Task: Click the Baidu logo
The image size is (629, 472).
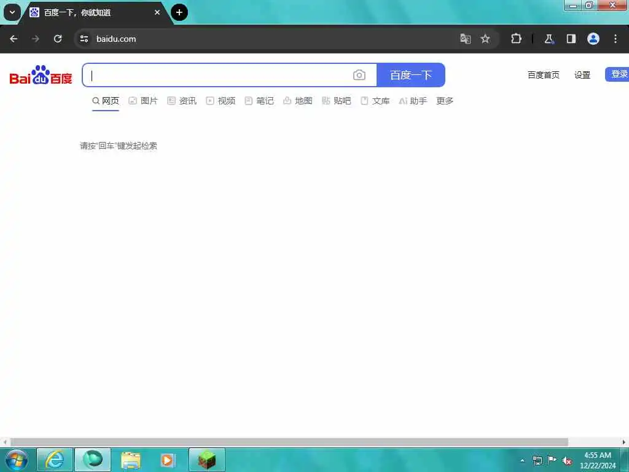Action: [x=41, y=75]
